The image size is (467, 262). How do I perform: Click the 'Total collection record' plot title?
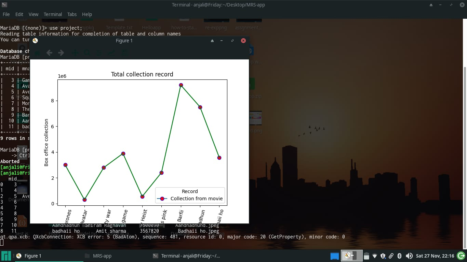click(142, 74)
